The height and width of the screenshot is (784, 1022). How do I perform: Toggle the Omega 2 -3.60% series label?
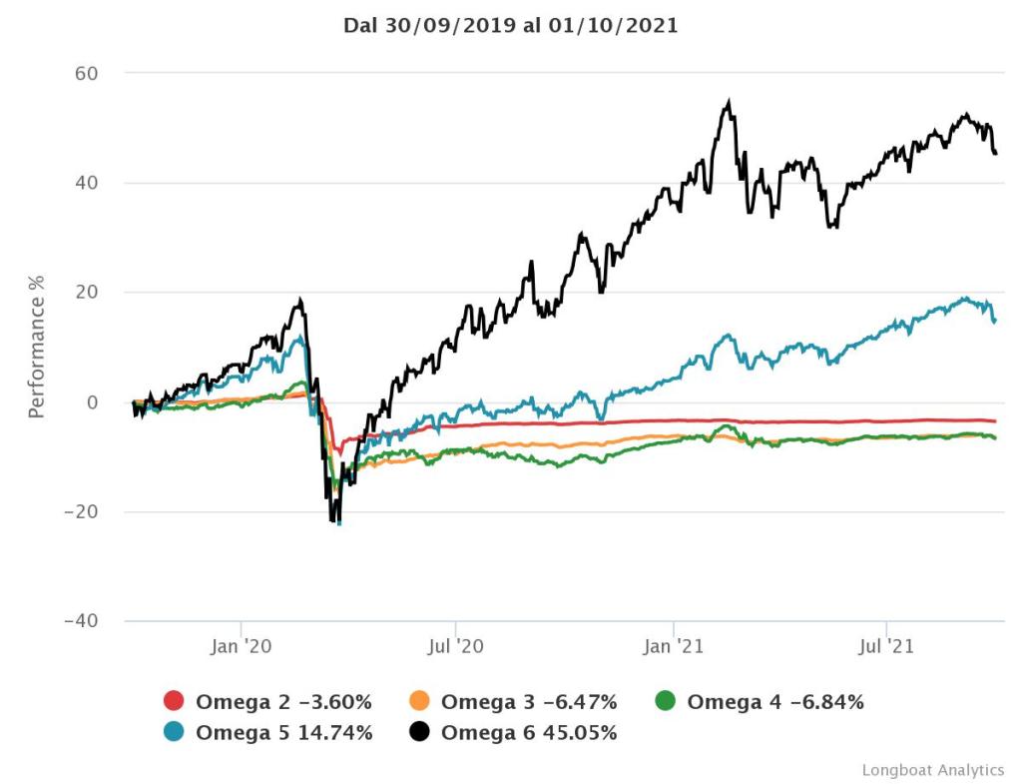click(283, 701)
